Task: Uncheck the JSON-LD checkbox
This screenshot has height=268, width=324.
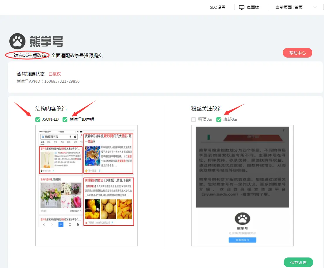Action: [38, 119]
